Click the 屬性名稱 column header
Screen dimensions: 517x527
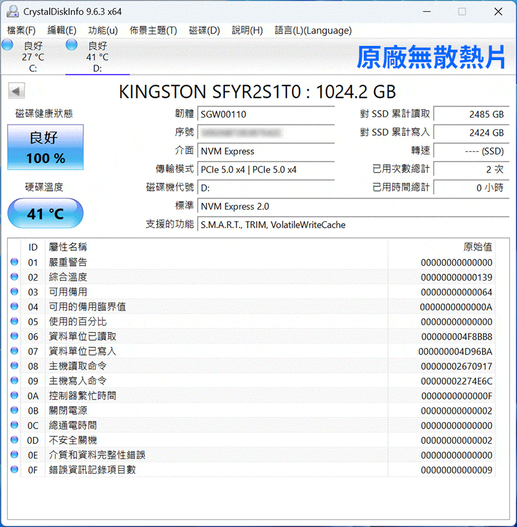point(216,247)
